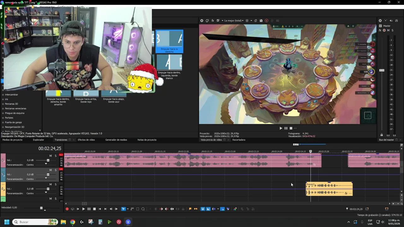Image resolution: width=404 pixels, height=227 pixels.
Task: Switch to Recortadora tab
Action: [239, 140]
